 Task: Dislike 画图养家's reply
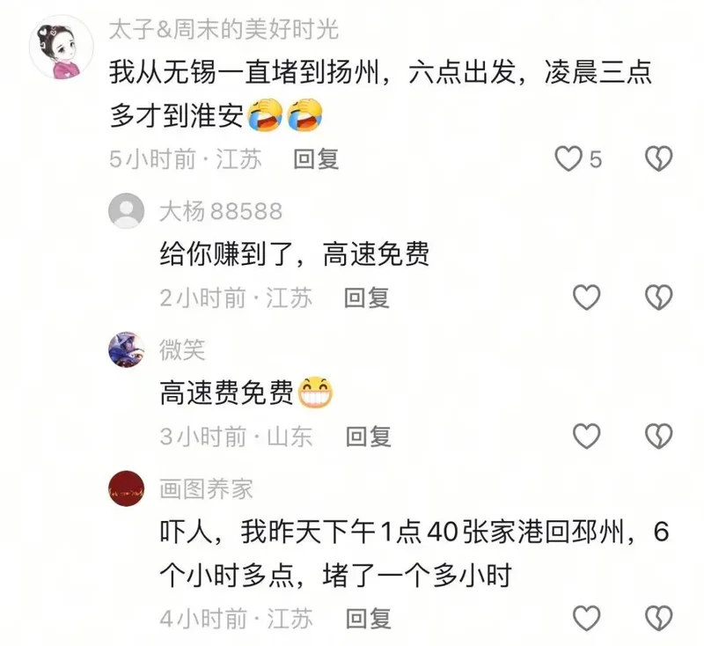(658, 618)
